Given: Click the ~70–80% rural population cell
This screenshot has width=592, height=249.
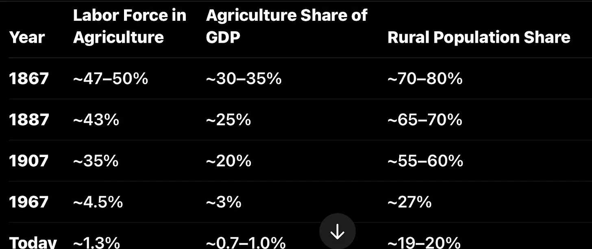Looking at the screenshot, I should pyautogui.click(x=425, y=79).
